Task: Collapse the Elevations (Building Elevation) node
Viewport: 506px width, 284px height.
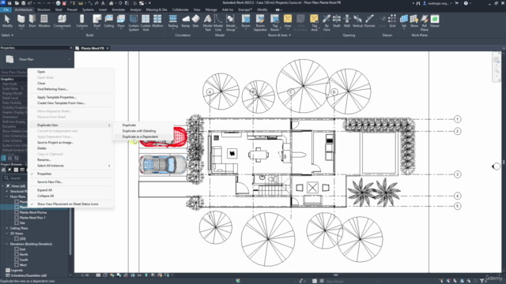Action: (7, 244)
